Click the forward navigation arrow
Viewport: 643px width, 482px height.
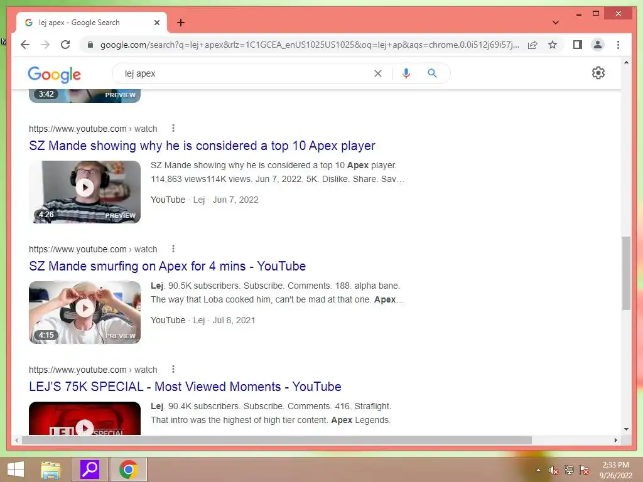tap(45, 45)
